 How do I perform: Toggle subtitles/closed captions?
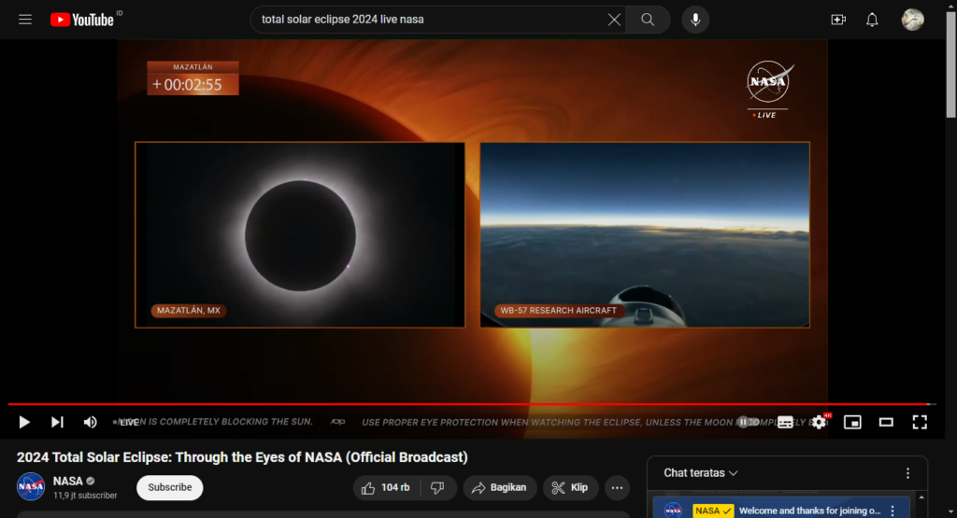point(785,422)
